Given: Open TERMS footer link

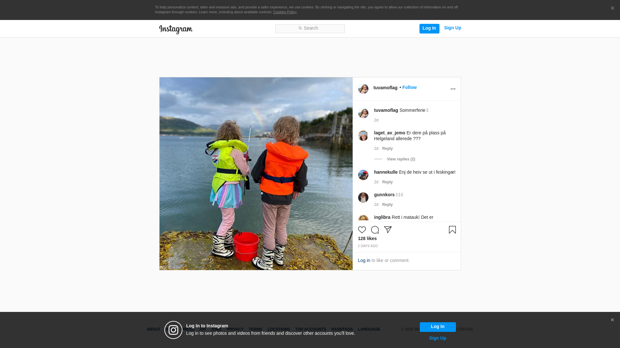Looking at the screenshot, I should click(255, 329).
